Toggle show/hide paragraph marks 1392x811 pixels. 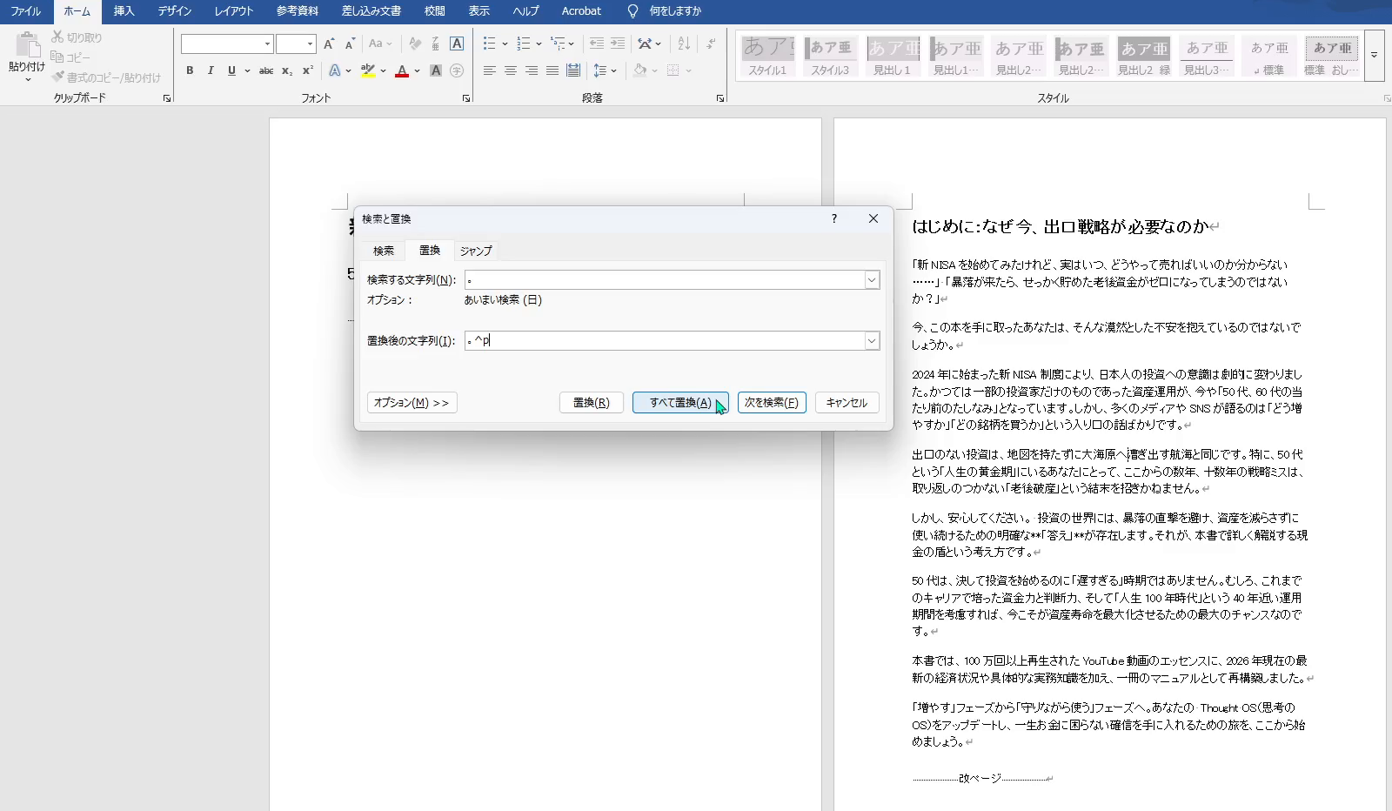point(712,44)
